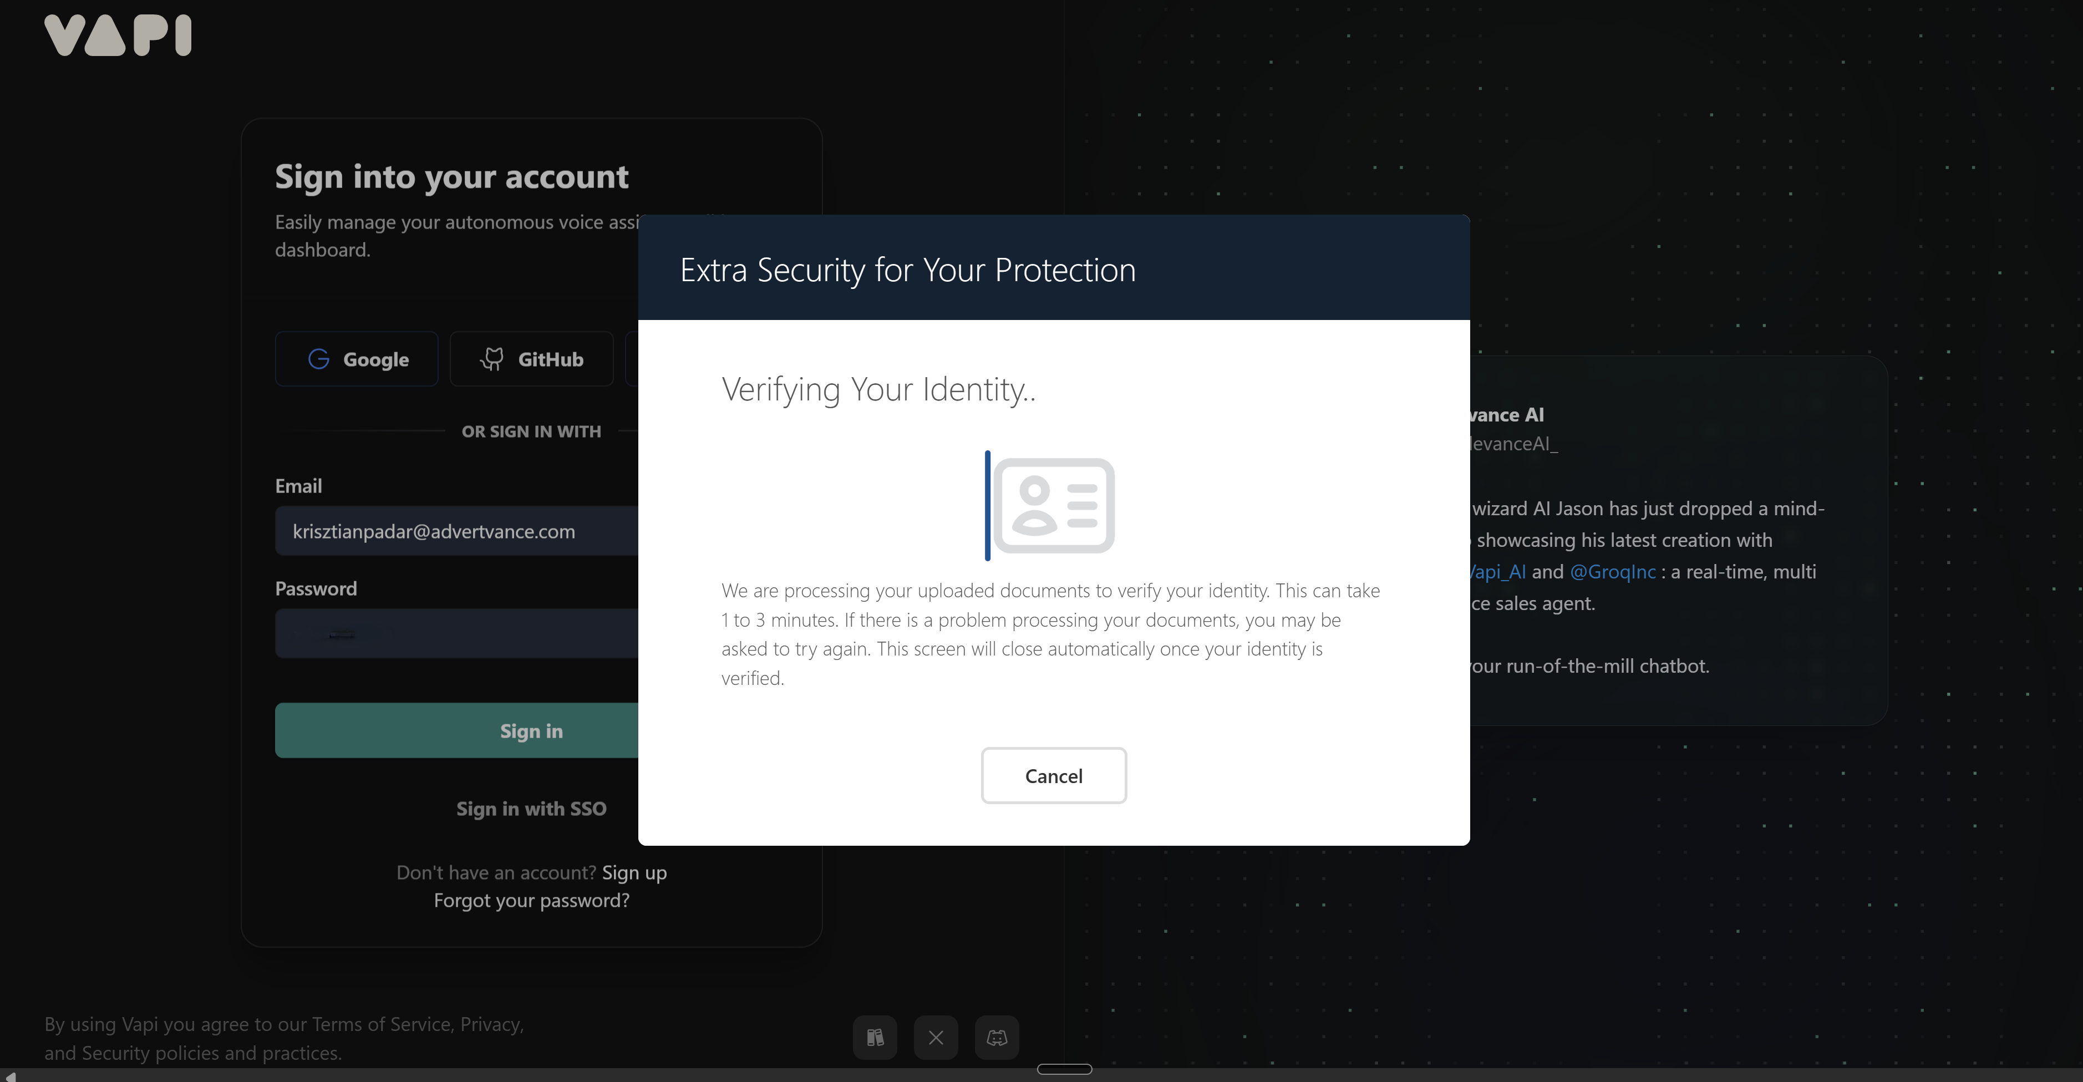Open the @GroqInc mention link
The width and height of the screenshot is (2083, 1082).
pos(1612,572)
